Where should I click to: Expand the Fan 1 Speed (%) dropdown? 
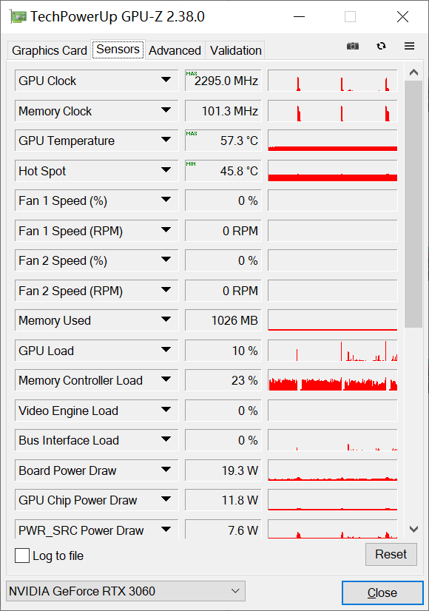tap(168, 200)
